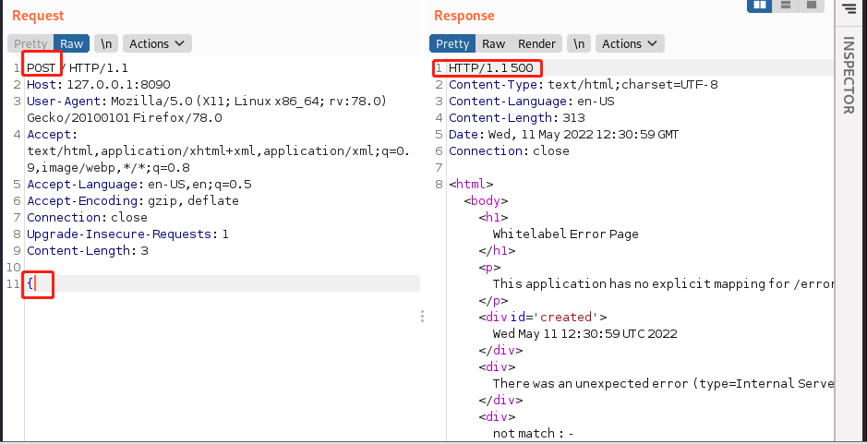The width and height of the screenshot is (867, 444).
Task: Expand the vertical INSPECTOR side tab
Action: pos(849,75)
